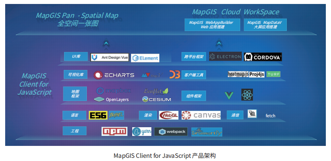Select the MapV logo

(x=152, y=75)
